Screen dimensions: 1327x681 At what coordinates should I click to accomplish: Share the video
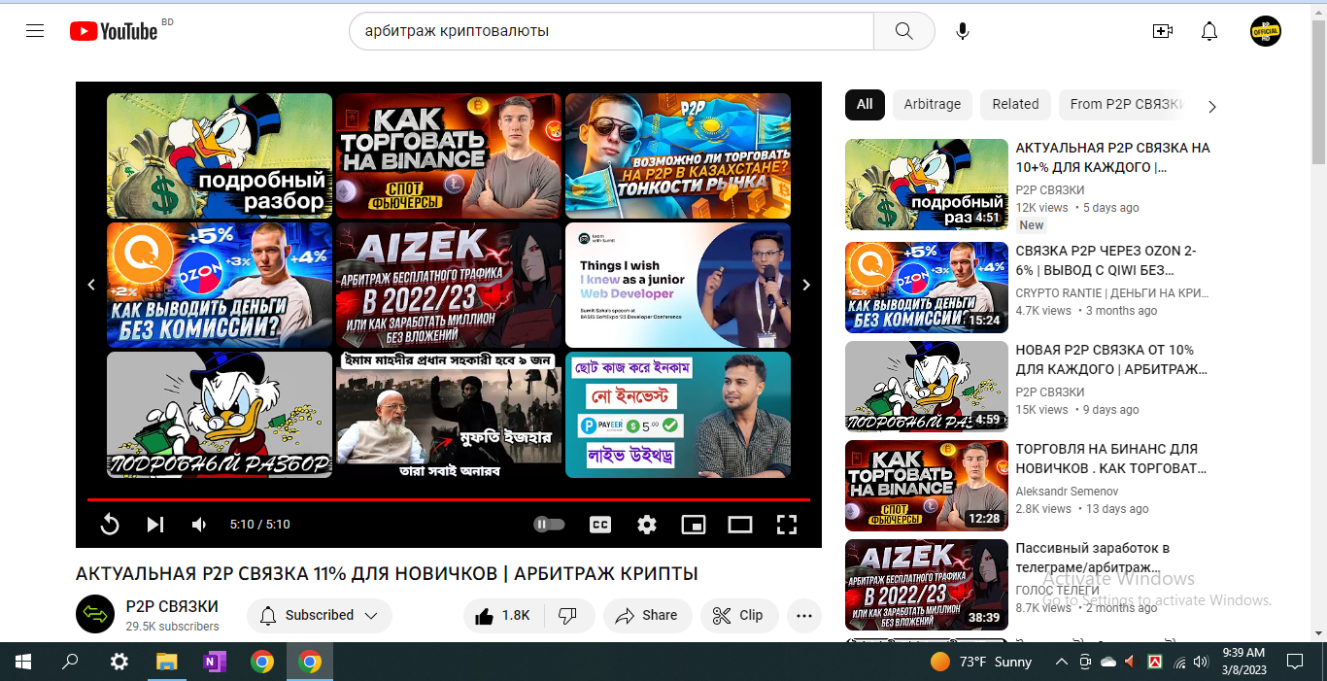coord(647,615)
